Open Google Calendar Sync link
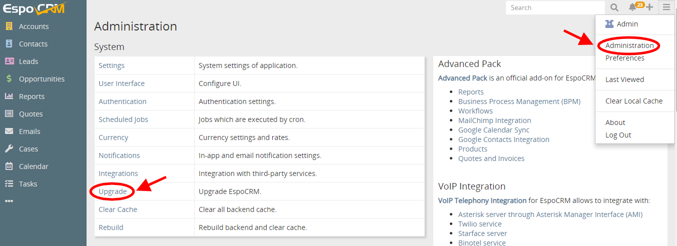The height and width of the screenshot is (246, 677). (494, 130)
